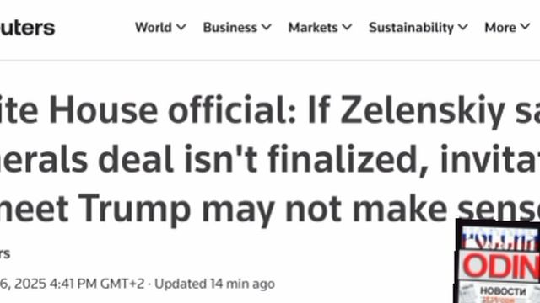Click the 4:41 PM GMT+2 publication timestamp
This screenshot has height=303, width=540.
pyautogui.click(x=97, y=284)
